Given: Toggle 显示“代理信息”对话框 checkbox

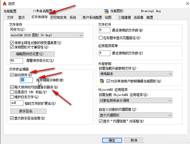Looking at the screenshot, I should coord(101,121).
